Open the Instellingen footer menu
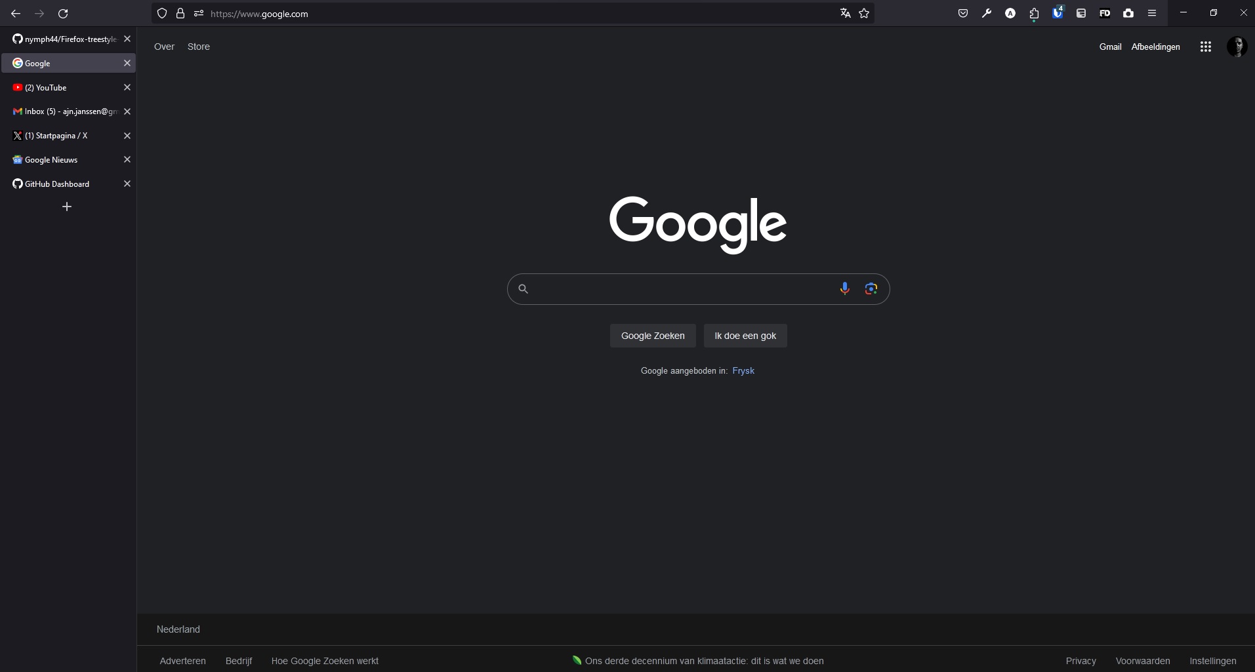 [1212, 661]
